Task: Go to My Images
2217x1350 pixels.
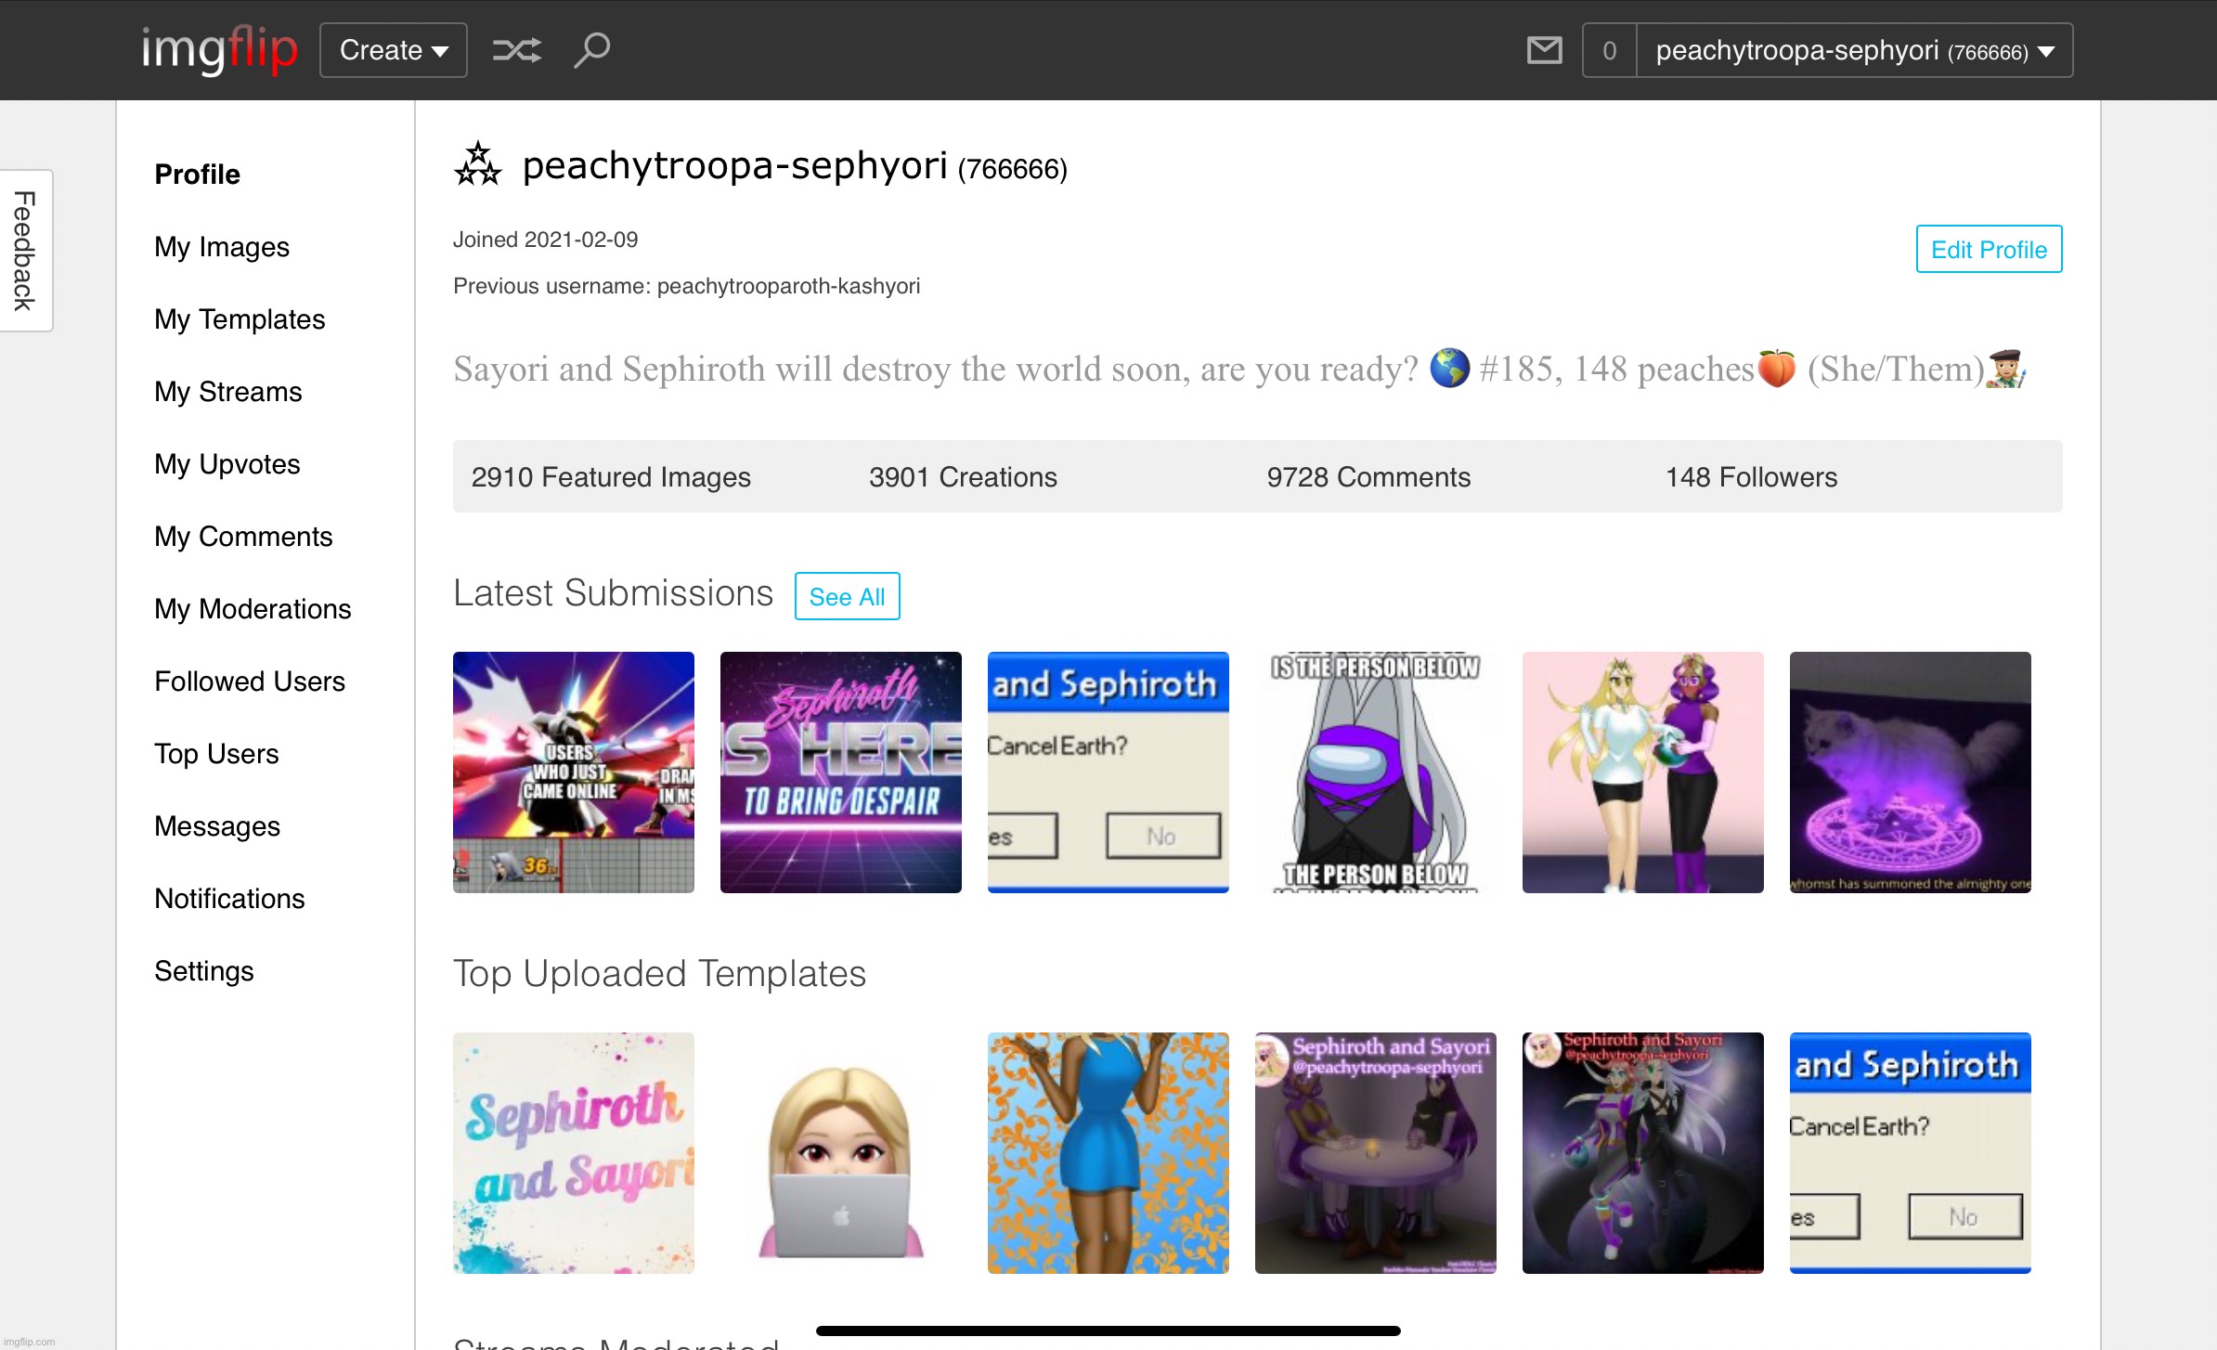Action: (222, 246)
